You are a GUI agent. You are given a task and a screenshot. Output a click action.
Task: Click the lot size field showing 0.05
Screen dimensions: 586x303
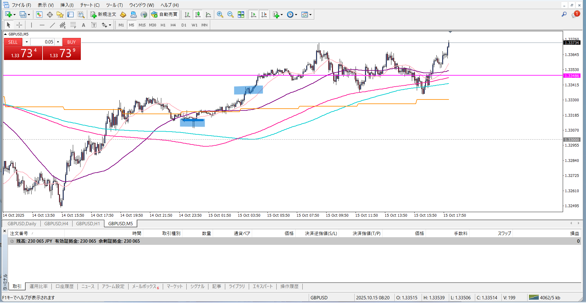[x=43, y=42]
